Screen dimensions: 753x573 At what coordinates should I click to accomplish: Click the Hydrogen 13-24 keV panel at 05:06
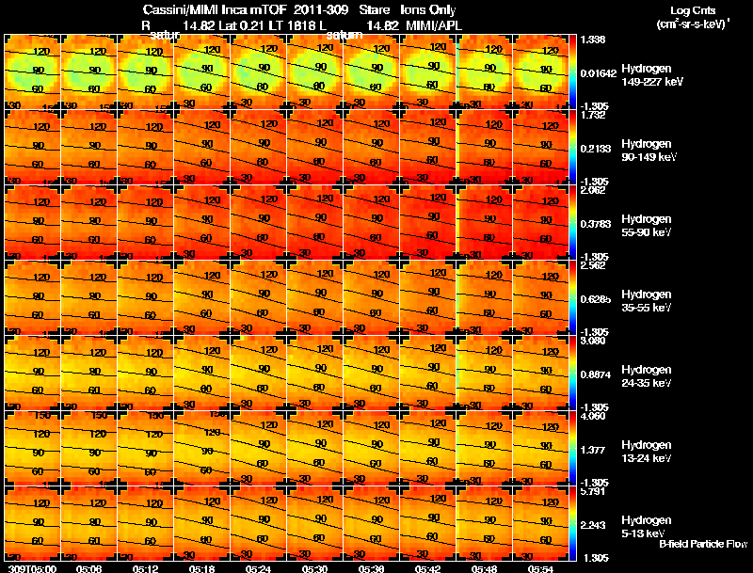pyautogui.click(x=88, y=448)
